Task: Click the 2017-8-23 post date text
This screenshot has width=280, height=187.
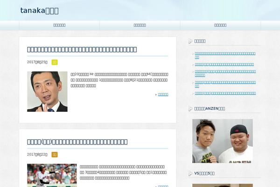Action: click(37, 62)
